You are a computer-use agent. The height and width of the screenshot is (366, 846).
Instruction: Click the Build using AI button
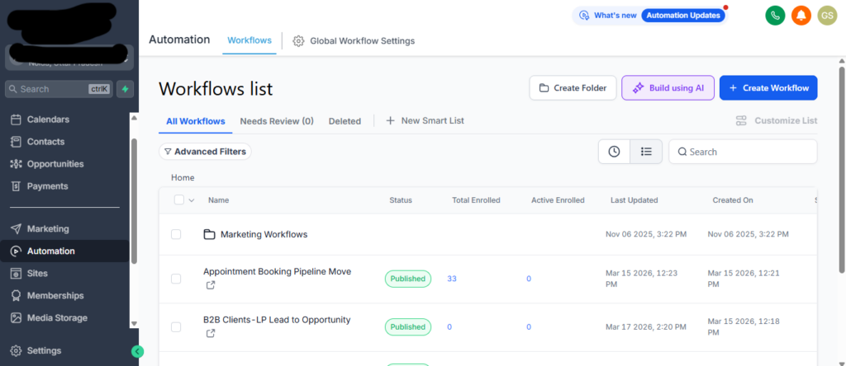[x=668, y=87]
